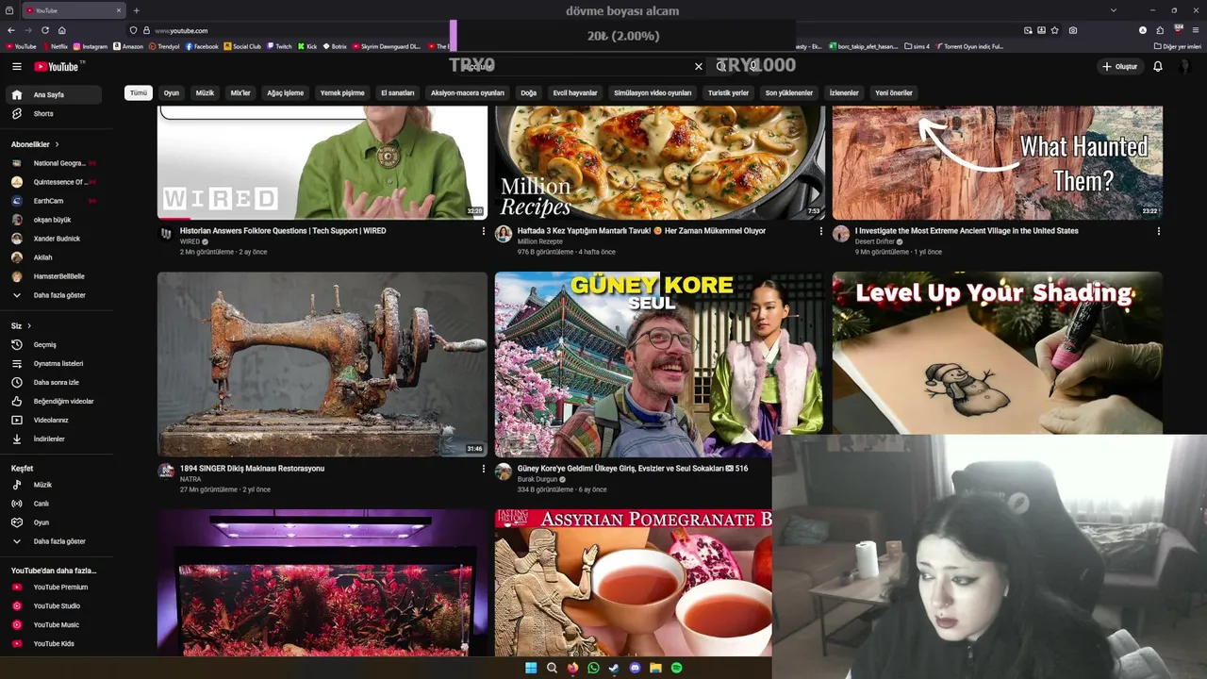Screen dimensions: 1207x679
Task: Open Oynatma listeleri playlists
Action: click(x=52, y=363)
